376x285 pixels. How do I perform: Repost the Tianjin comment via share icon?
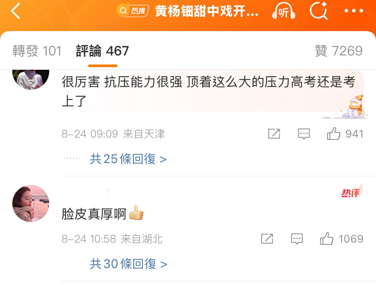(274, 134)
